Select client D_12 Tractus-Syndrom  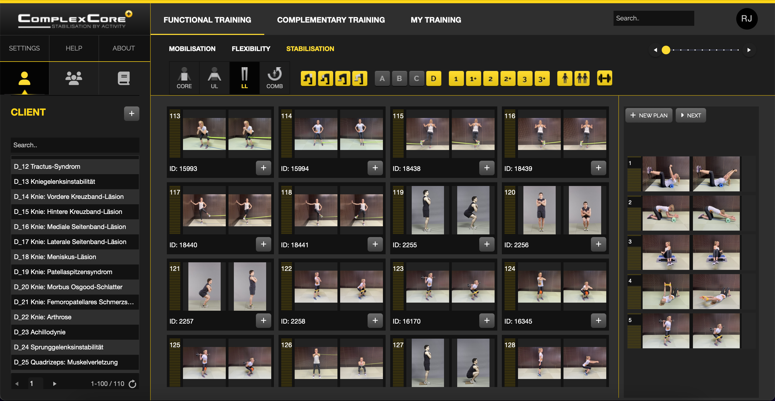click(75, 166)
